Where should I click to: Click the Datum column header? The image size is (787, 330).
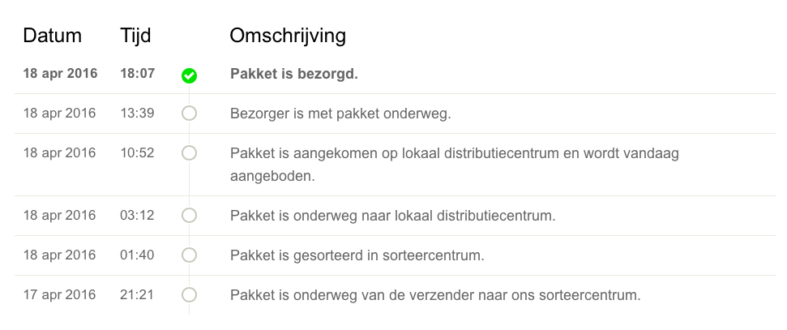point(52,36)
